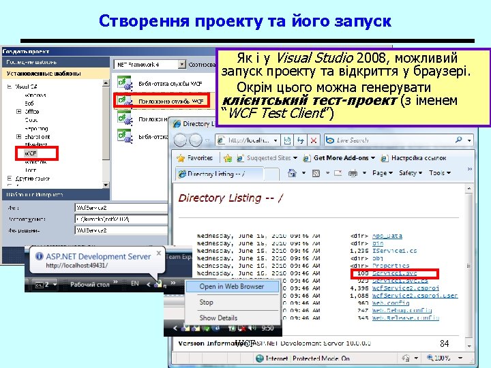Click the 9:50 clock in tray
This screenshot has height=368, width=491.
pyautogui.click(x=268, y=328)
